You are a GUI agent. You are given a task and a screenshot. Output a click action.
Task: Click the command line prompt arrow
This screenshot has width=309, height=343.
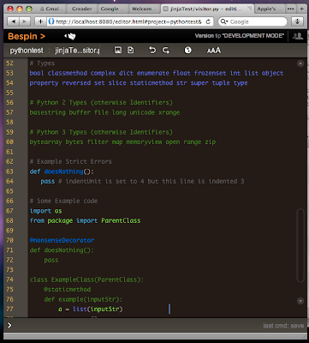9,325
